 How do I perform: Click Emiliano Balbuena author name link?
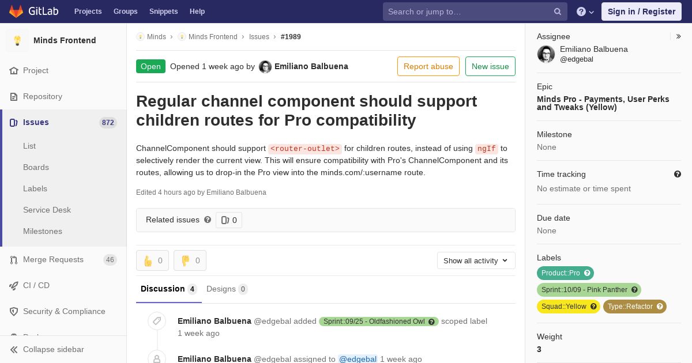311,66
